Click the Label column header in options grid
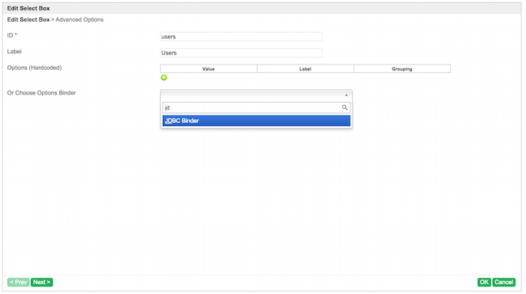 click(305, 69)
